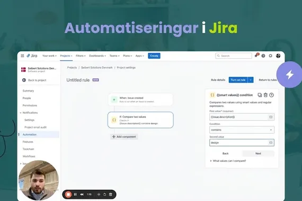Viewport: 302px width, 201px height.
Task: Click the Untitled rule title
Action: click(78, 80)
